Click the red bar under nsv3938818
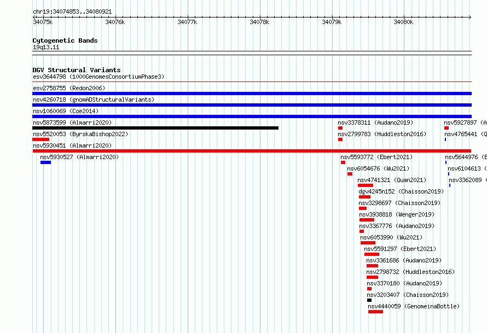The width and height of the screenshot is (487, 333). tap(367, 220)
